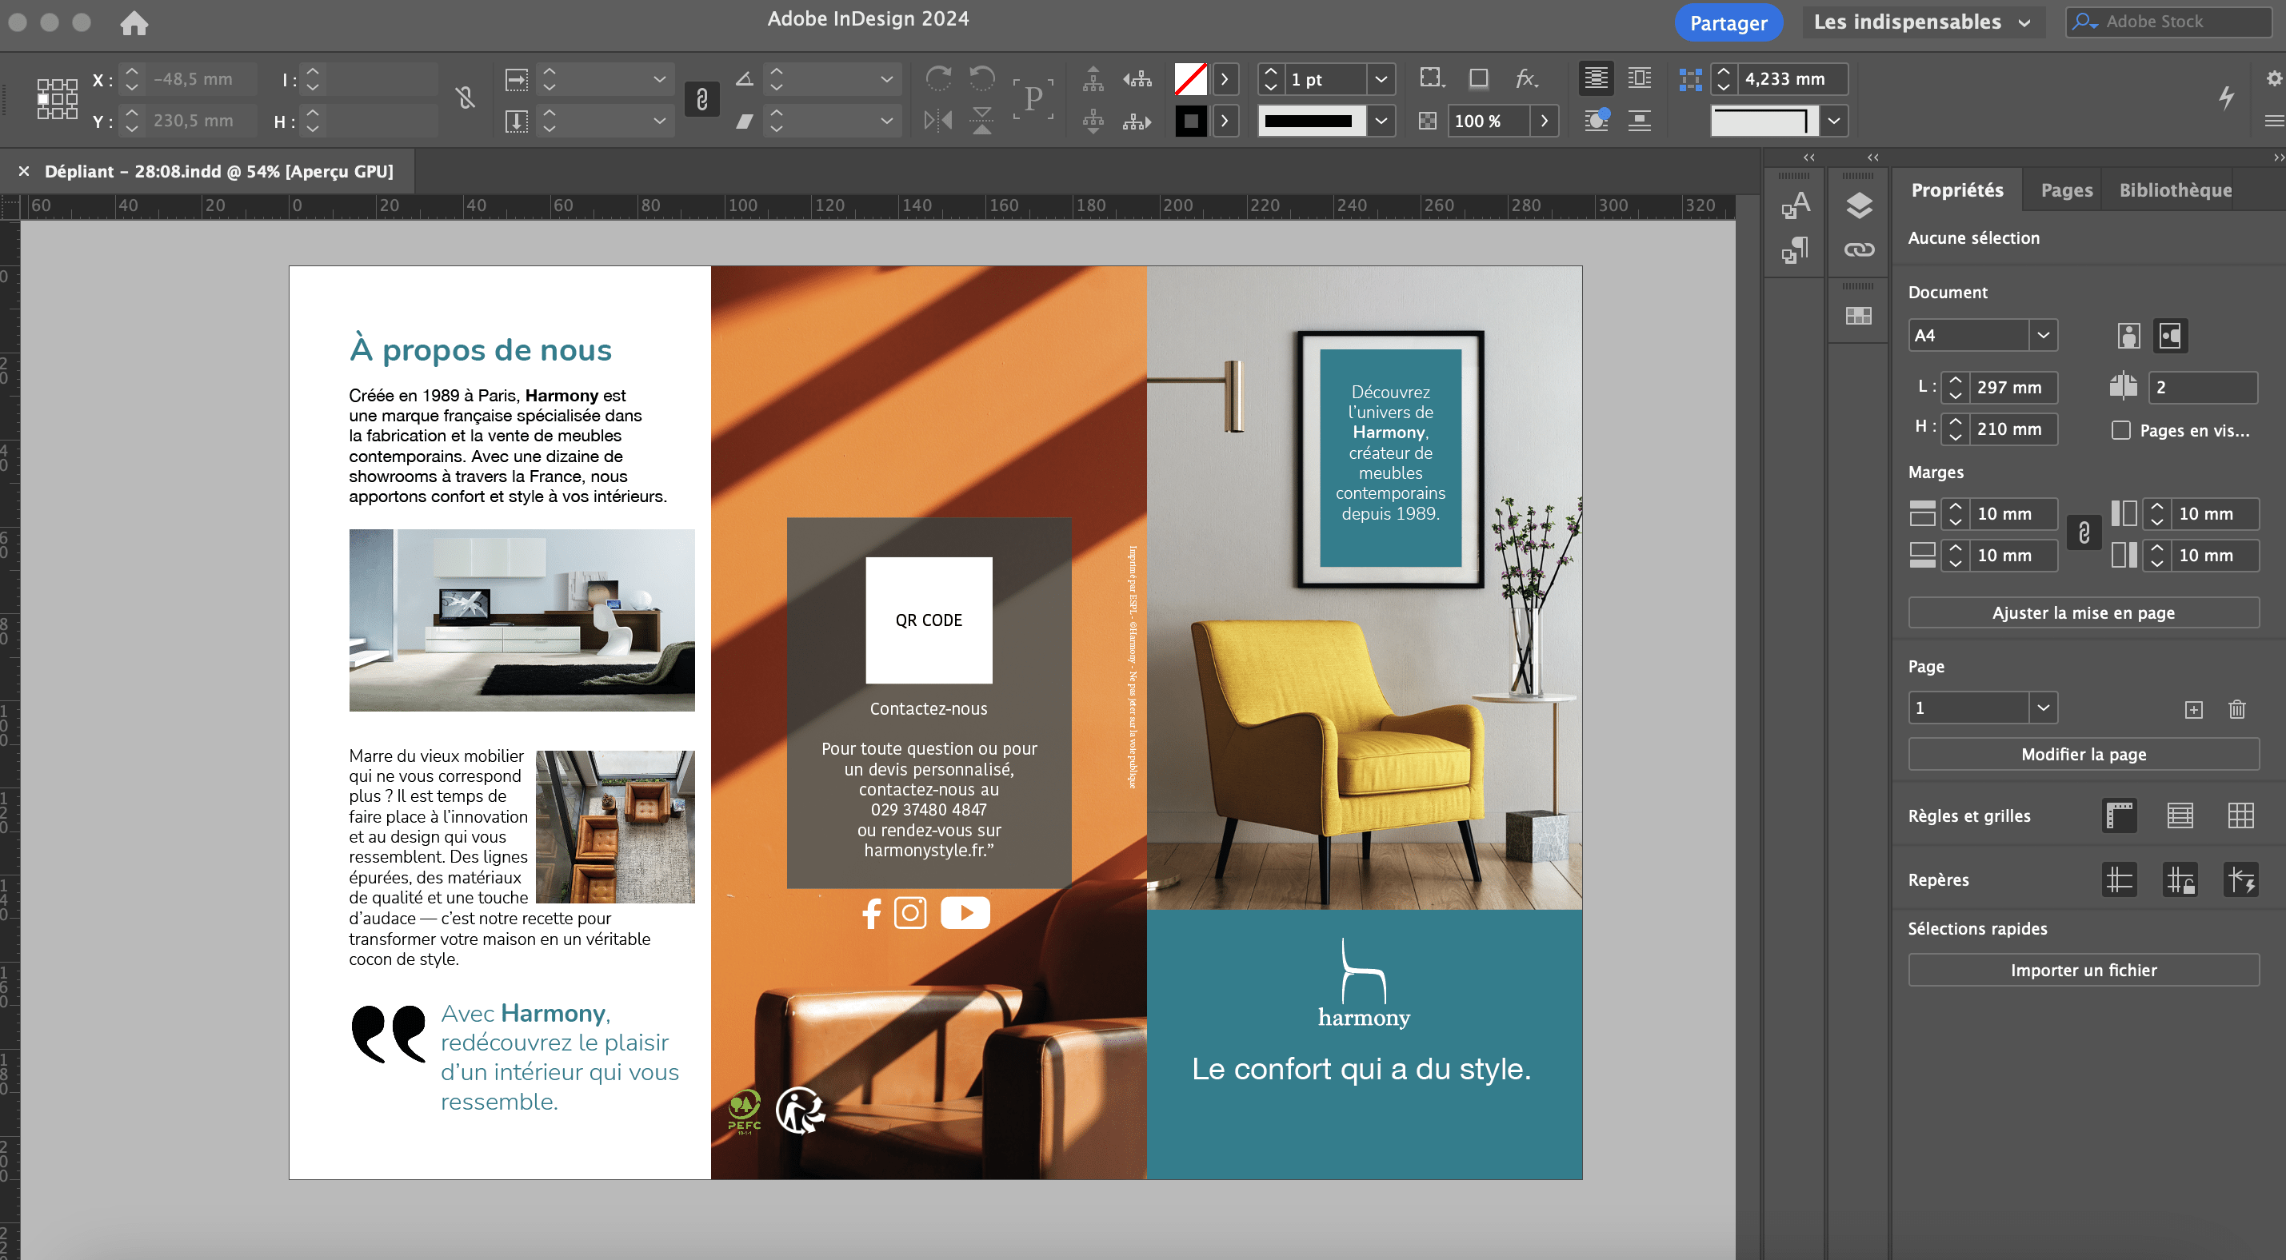Toggle rulers display icon
2286x1260 pixels.
coord(2119,815)
